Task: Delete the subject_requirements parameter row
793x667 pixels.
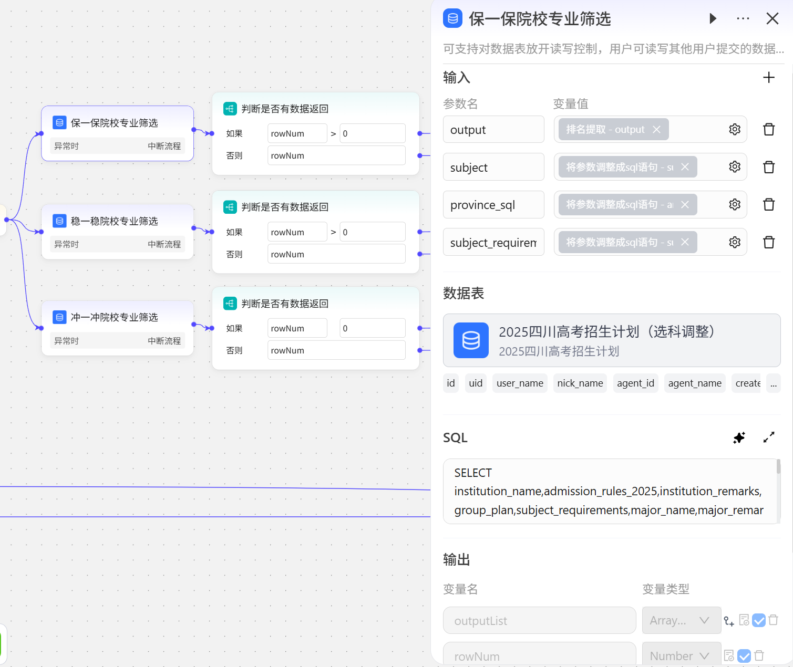Action: pos(768,242)
